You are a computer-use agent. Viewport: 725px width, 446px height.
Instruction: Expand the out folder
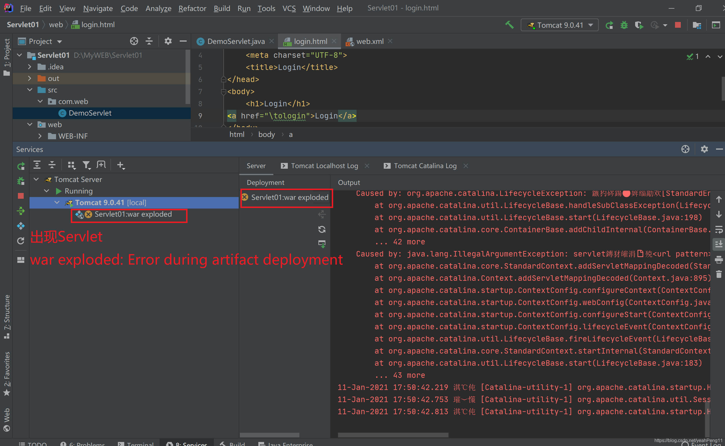coord(29,78)
